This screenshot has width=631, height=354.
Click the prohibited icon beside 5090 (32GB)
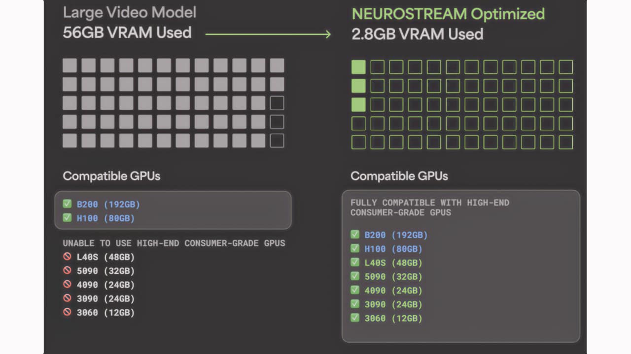(x=67, y=270)
